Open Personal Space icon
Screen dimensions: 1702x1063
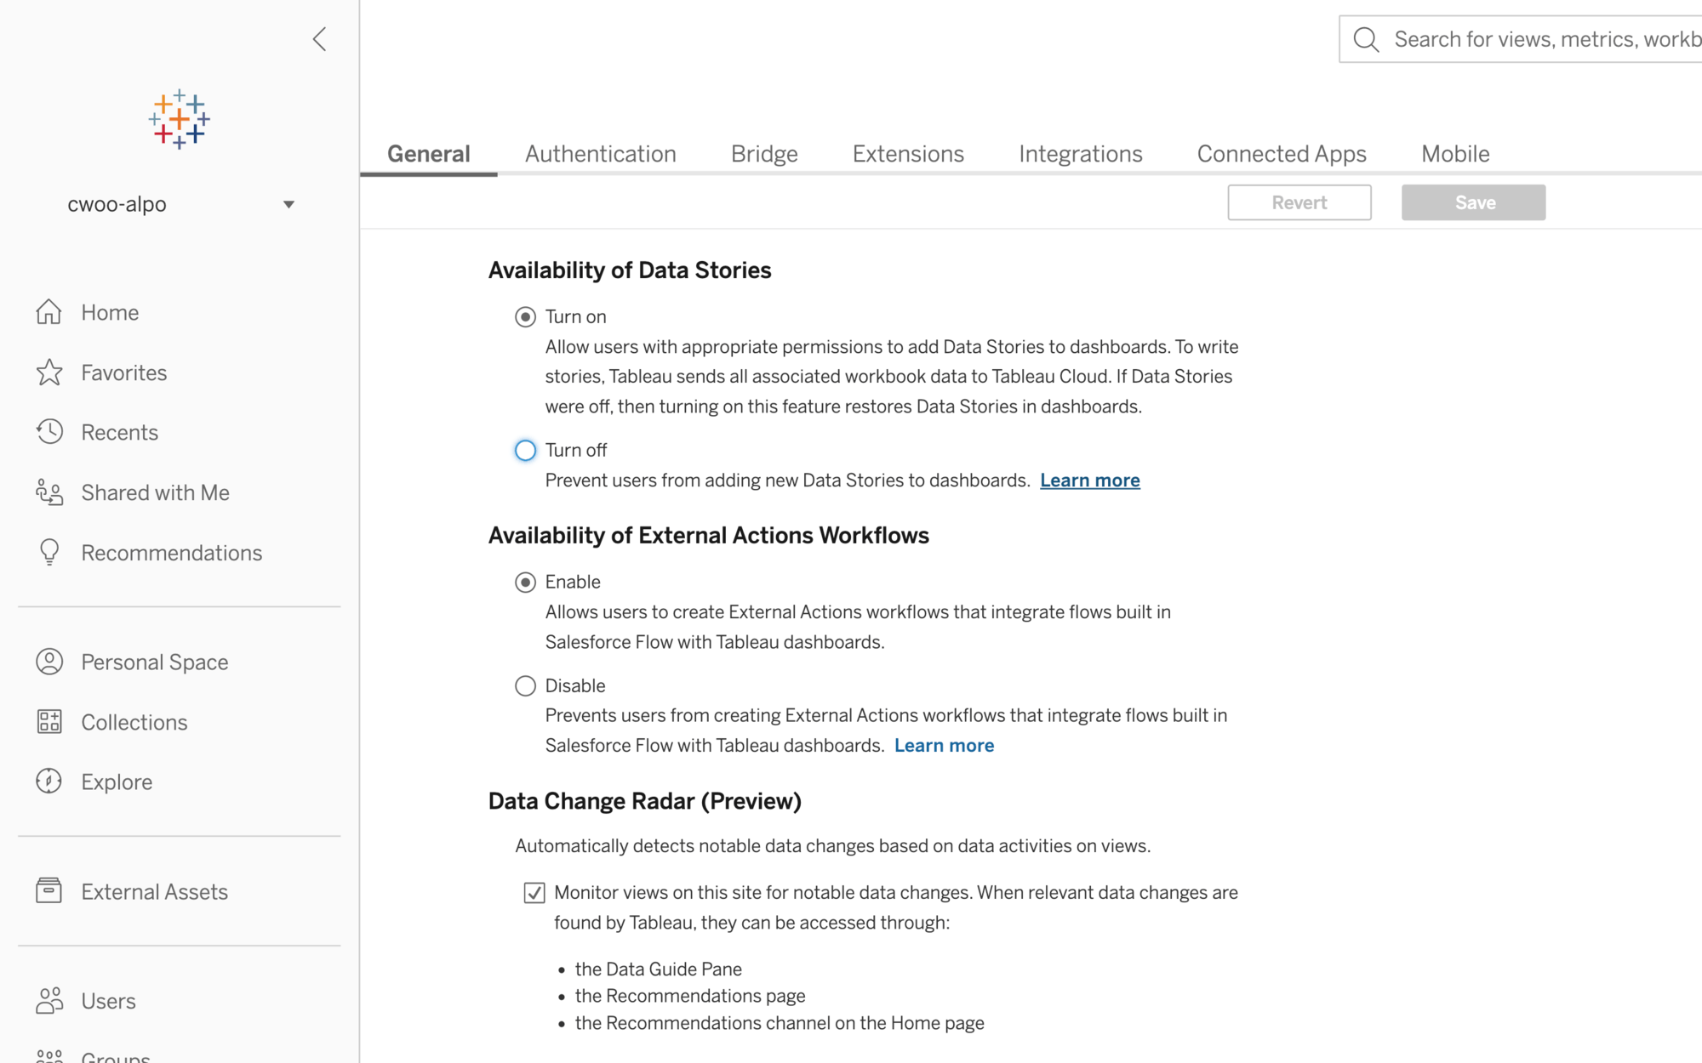click(49, 662)
